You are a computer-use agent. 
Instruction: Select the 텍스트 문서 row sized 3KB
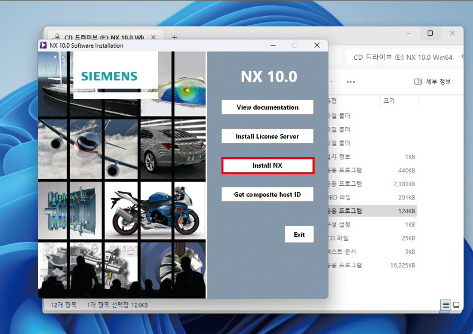pos(372,252)
